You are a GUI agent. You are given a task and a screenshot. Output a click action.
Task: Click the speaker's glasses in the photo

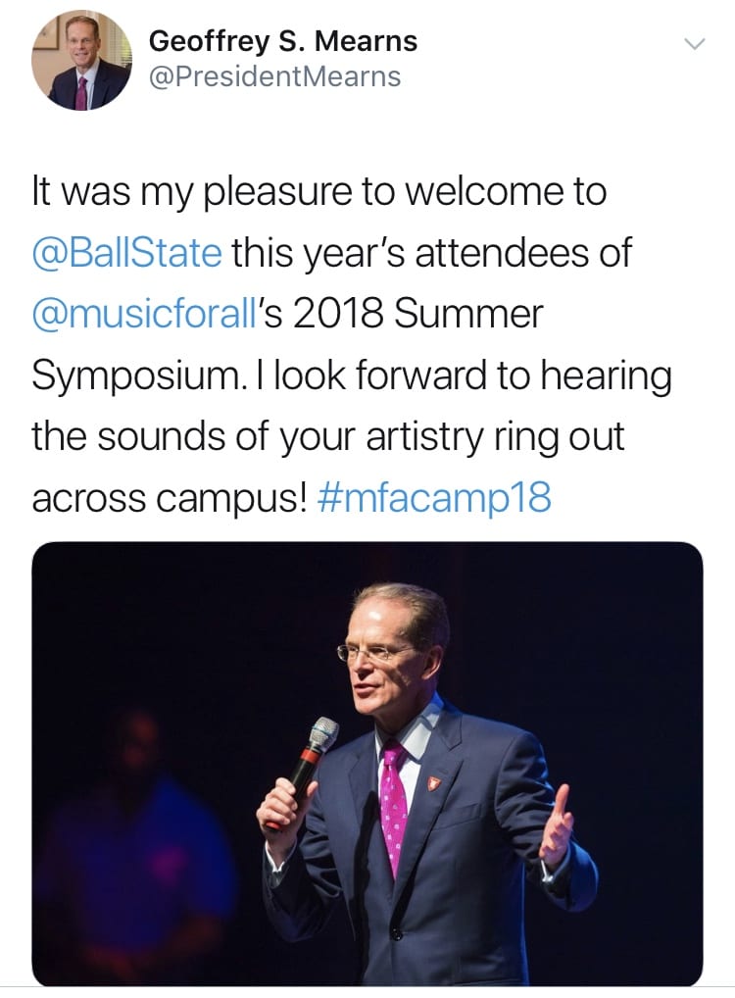pyautogui.click(x=377, y=651)
